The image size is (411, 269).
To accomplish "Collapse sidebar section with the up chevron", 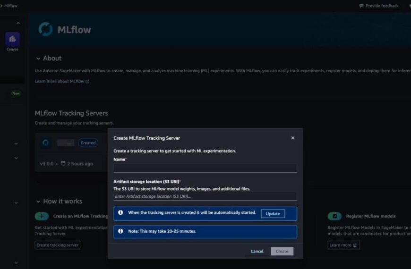I will click(x=18, y=23).
